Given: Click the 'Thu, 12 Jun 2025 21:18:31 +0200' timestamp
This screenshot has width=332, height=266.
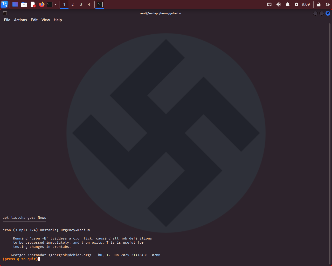Looking at the screenshot, I should click(x=128, y=255).
